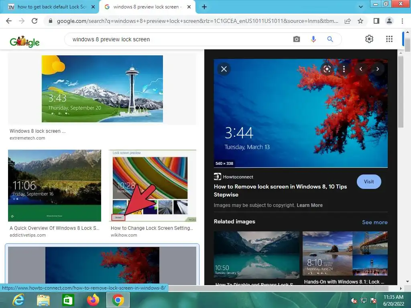Start voice search with microphone icon
411x308 pixels.
pos(313,39)
